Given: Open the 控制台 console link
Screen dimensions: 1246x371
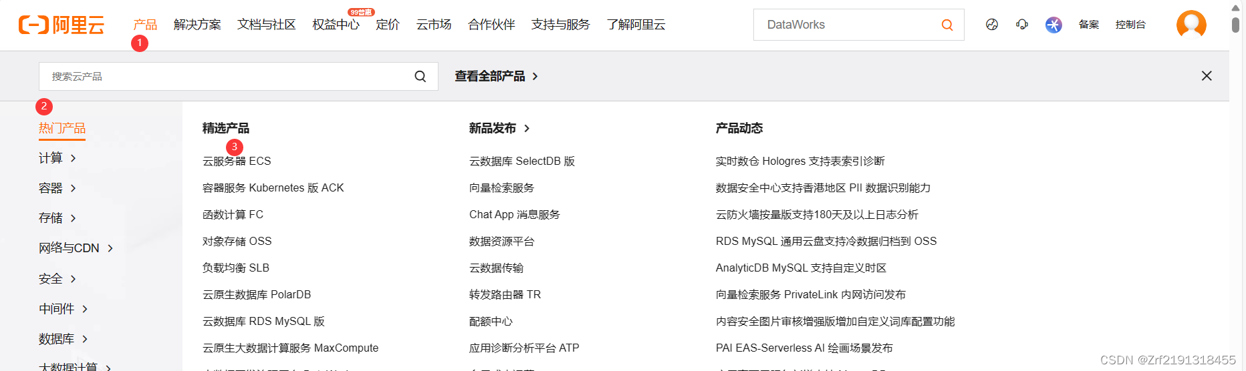Looking at the screenshot, I should point(1130,25).
